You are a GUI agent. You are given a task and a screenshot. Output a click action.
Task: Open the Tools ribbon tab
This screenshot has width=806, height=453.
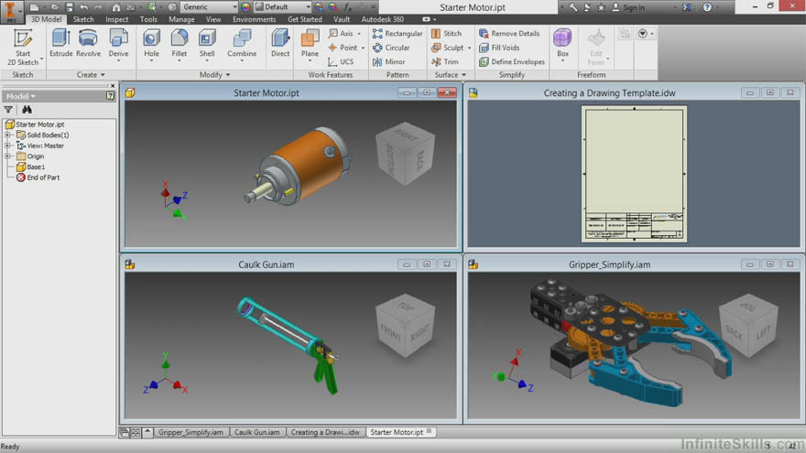coord(148,19)
